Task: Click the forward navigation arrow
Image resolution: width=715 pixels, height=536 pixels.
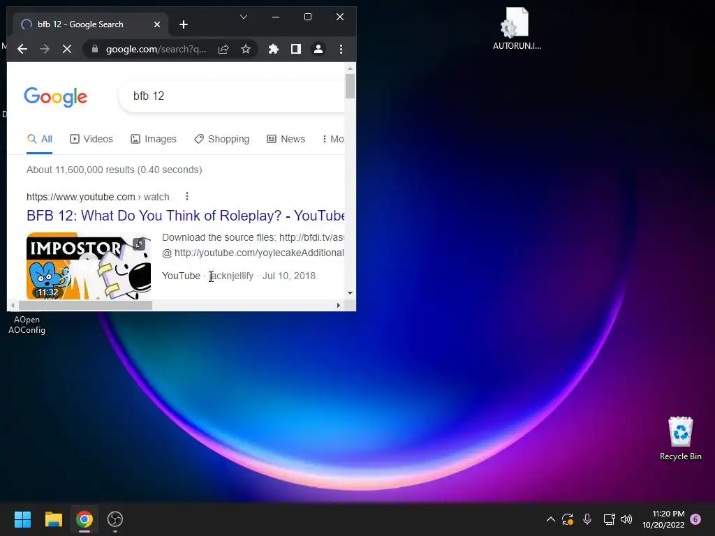Action: [44, 49]
